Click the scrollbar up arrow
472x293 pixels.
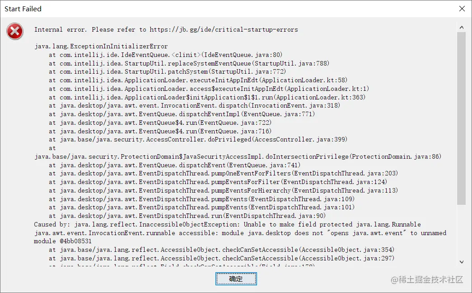[x=462, y=28]
